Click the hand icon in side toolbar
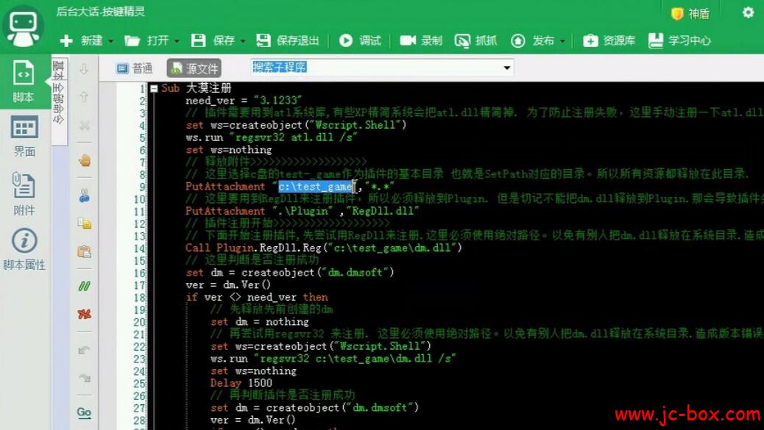764x430 pixels. pos(85,160)
